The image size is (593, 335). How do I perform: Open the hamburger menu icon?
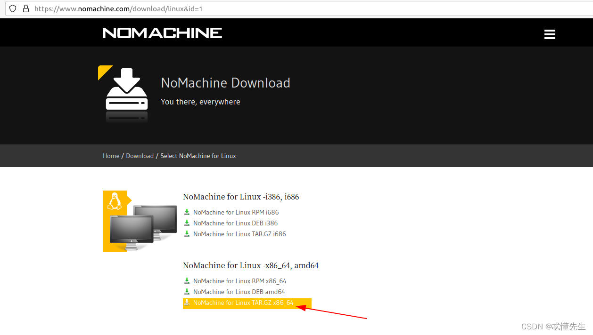coord(549,34)
